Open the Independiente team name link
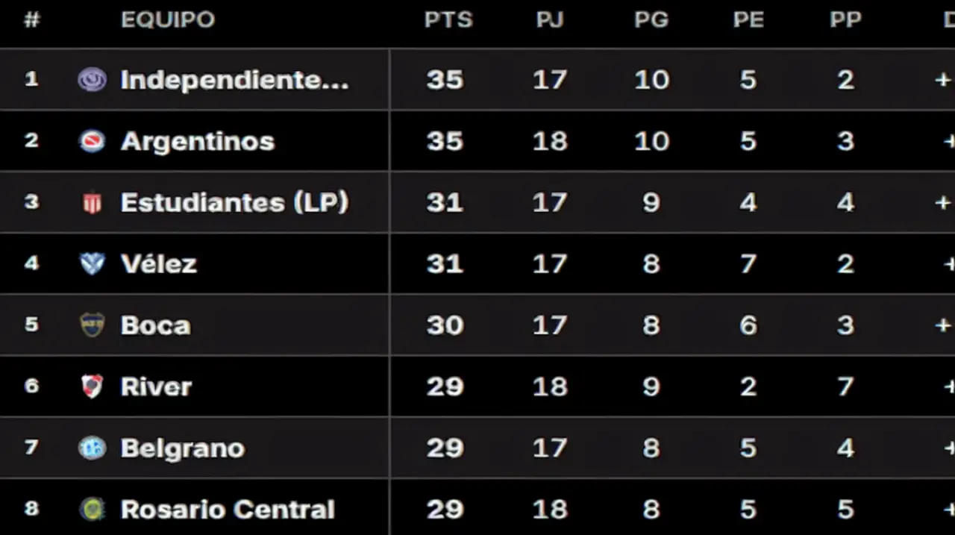 234,80
